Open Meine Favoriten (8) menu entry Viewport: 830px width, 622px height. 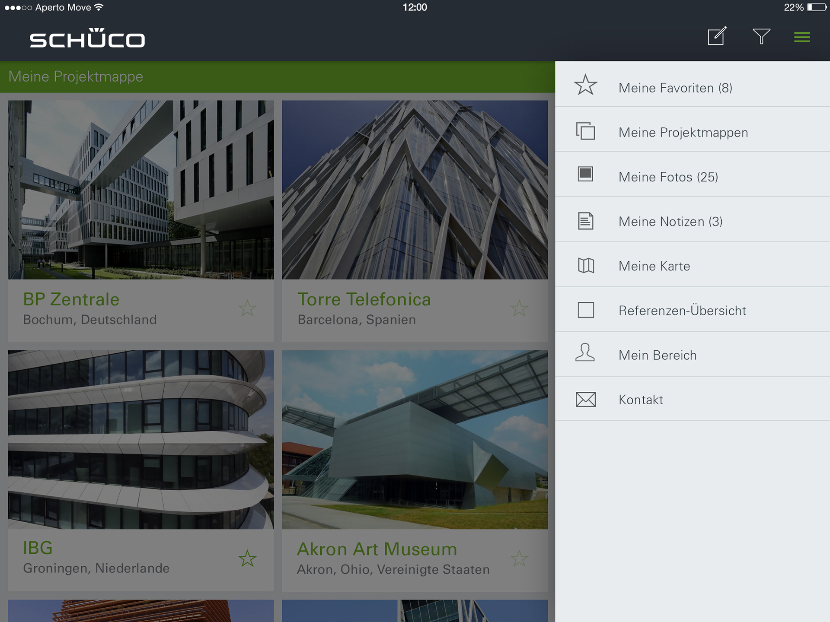[693, 85]
